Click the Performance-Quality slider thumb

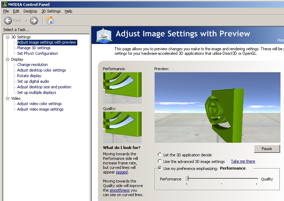187,179
